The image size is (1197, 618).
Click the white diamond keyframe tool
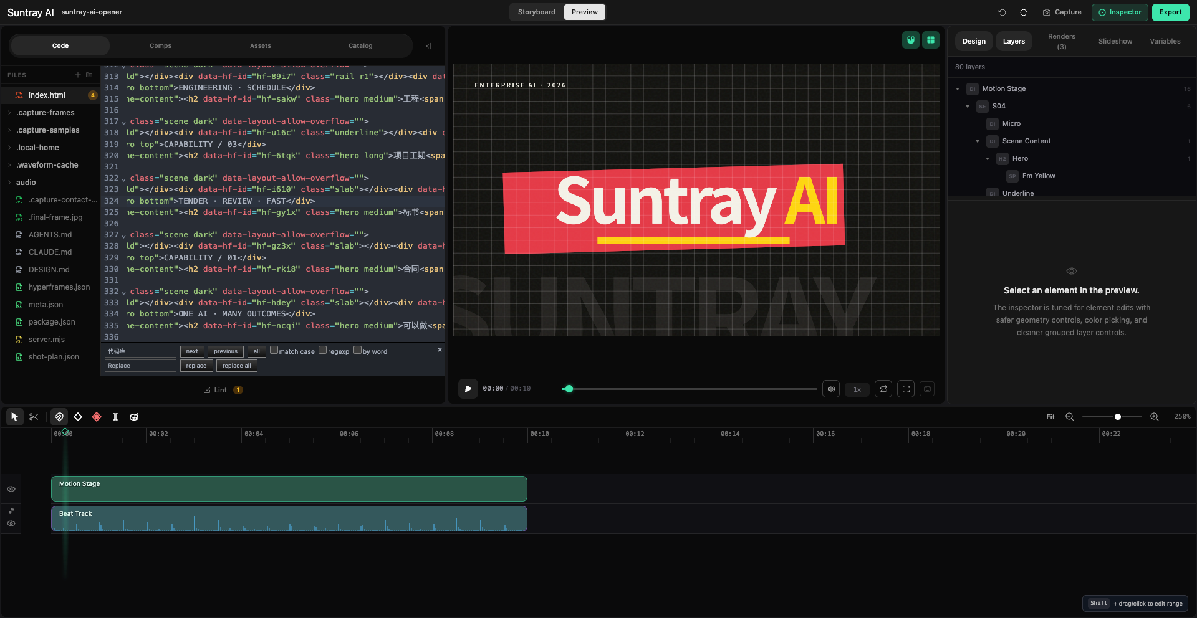click(x=78, y=417)
